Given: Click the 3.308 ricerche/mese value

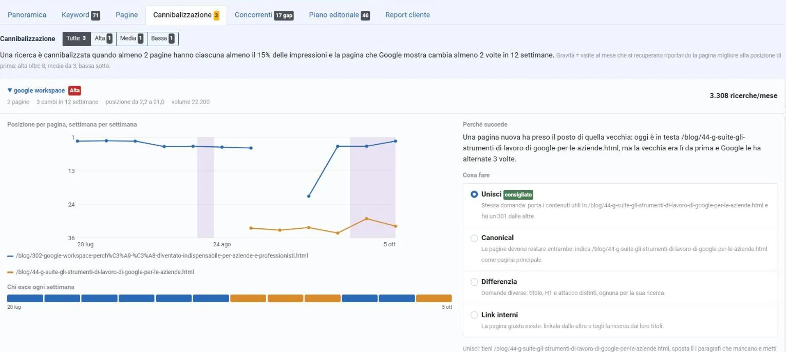Looking at the screenshot, I should [743, 96].
